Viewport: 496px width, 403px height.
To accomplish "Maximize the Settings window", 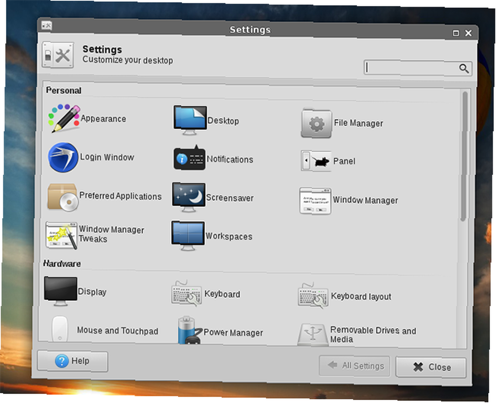I will [456, 33].
